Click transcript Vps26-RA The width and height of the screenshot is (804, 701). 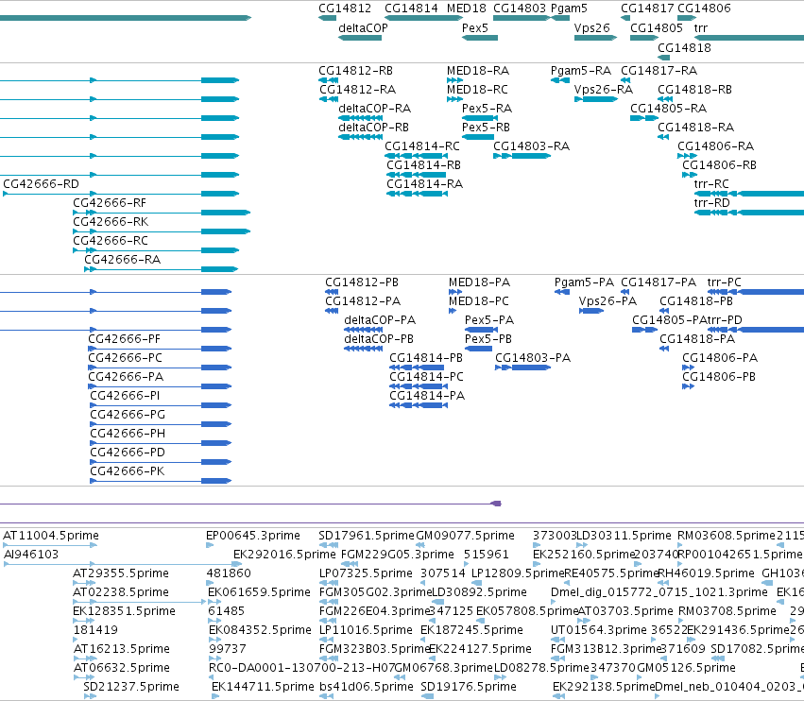tap(603, 91)
